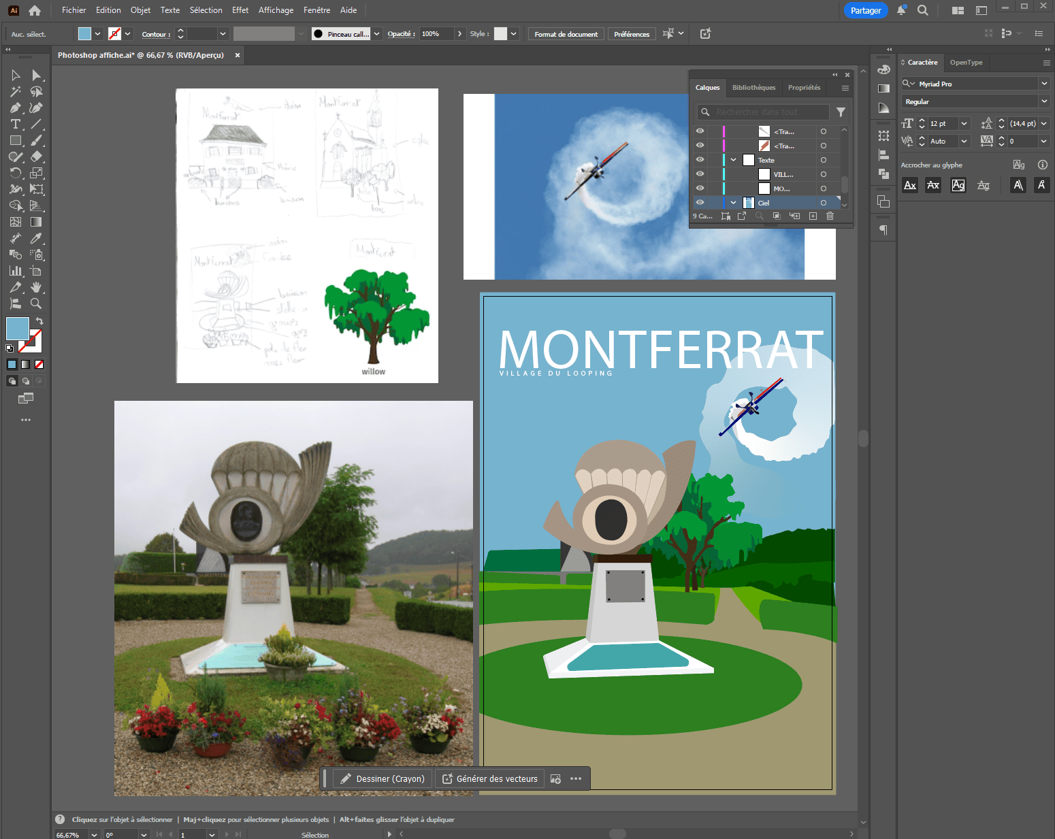1055x839 pixels.
Task: Click the Générer des vecteurs button
Action: point(489,778)
